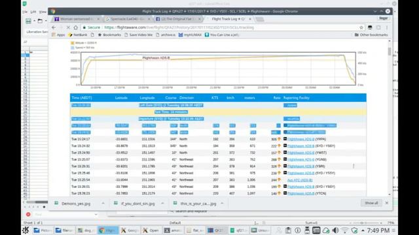Open the You Can Use a Jelly bookmark
The image size is (419, 235).
pos(222,35)
